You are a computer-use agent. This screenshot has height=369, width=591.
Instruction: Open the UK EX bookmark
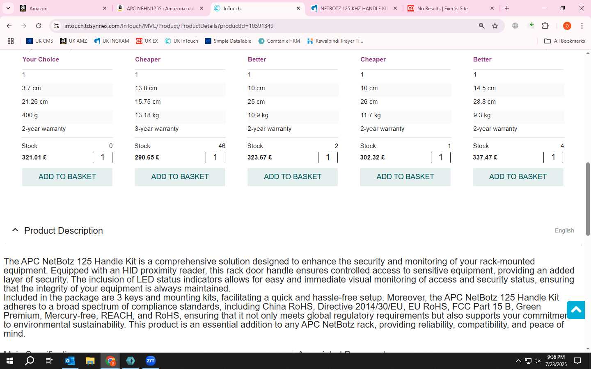pos(147,41)
